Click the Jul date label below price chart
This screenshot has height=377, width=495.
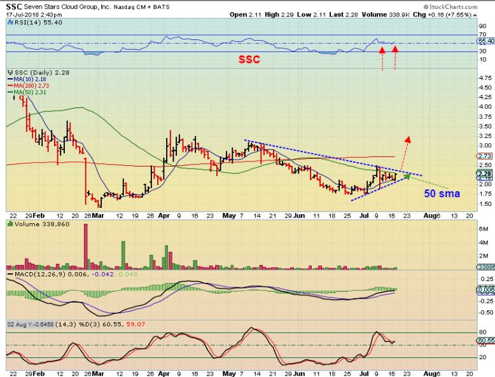(365, 216)
